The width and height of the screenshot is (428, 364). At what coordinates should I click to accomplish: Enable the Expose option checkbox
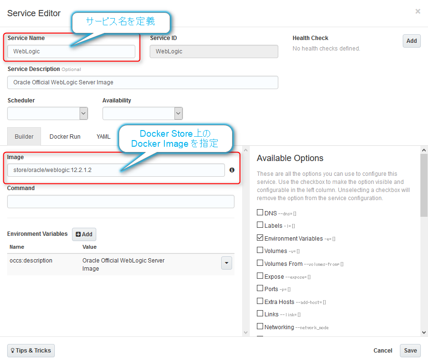(260, 275)
